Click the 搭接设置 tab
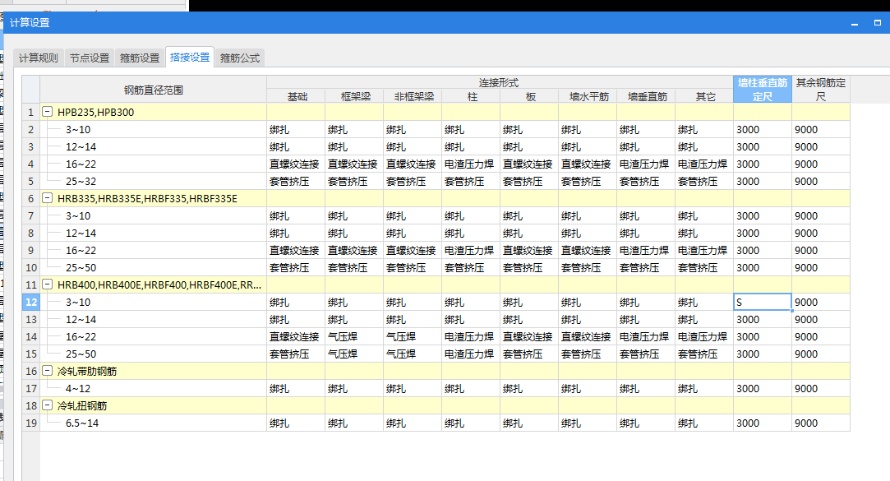Image resolution: width=890 pixels, height=481 pixels. (x=190, y=58)
